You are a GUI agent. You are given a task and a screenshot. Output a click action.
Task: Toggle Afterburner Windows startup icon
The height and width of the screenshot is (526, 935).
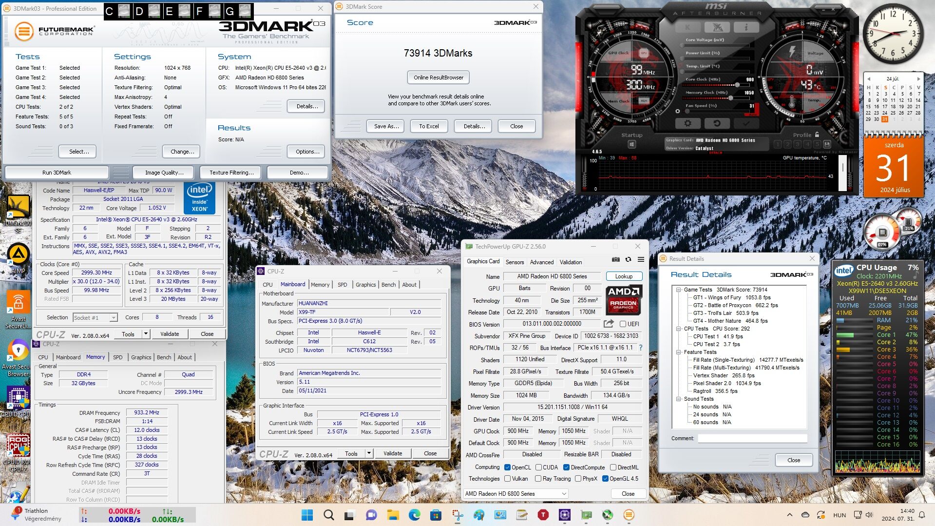pyautogui.click(x=632, y=144)
